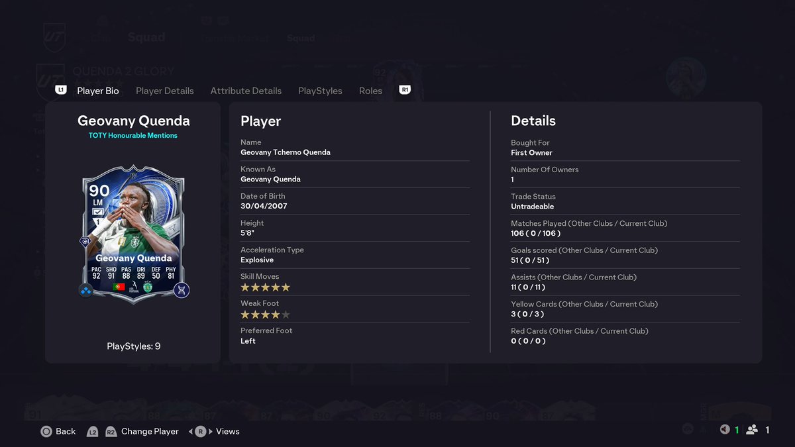The width and height of the screenshot is (795, 447).
Task: Click the DNA evolution icon on the card
Action: click(x=182, y=290)
